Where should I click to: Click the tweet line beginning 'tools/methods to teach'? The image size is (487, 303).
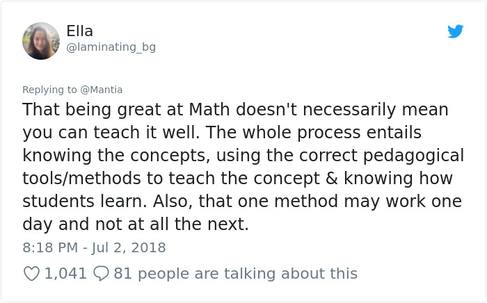click(x=237, y=179)
